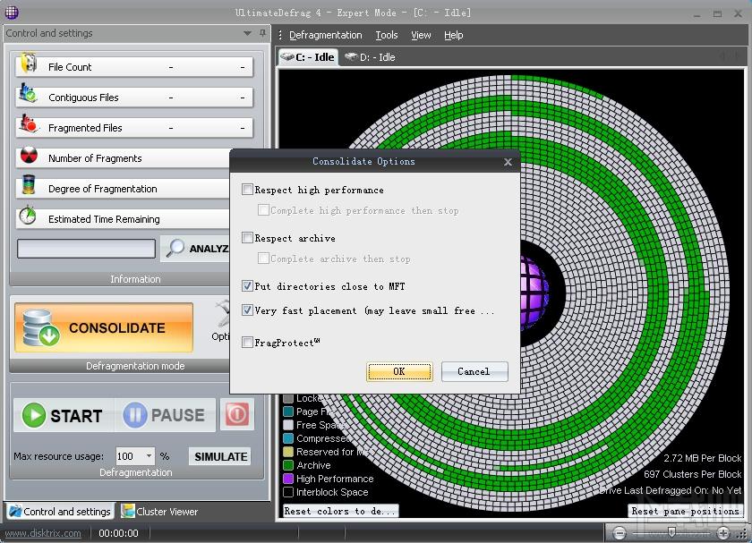Open the Help menu

pyautogui.click(x=453, y=35)
